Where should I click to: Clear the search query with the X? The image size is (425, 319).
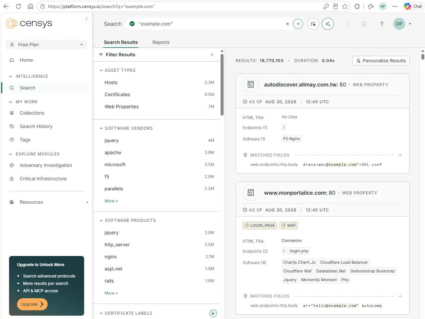pos(287,24)
